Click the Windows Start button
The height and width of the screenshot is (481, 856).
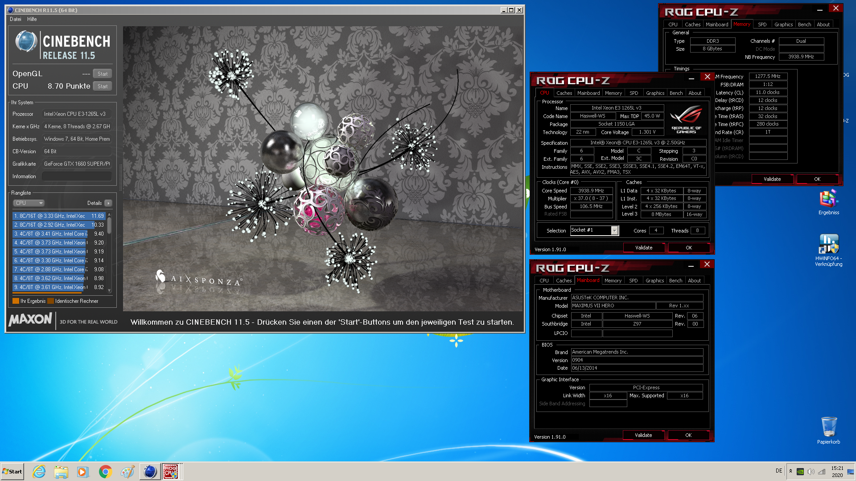point(12,472)
